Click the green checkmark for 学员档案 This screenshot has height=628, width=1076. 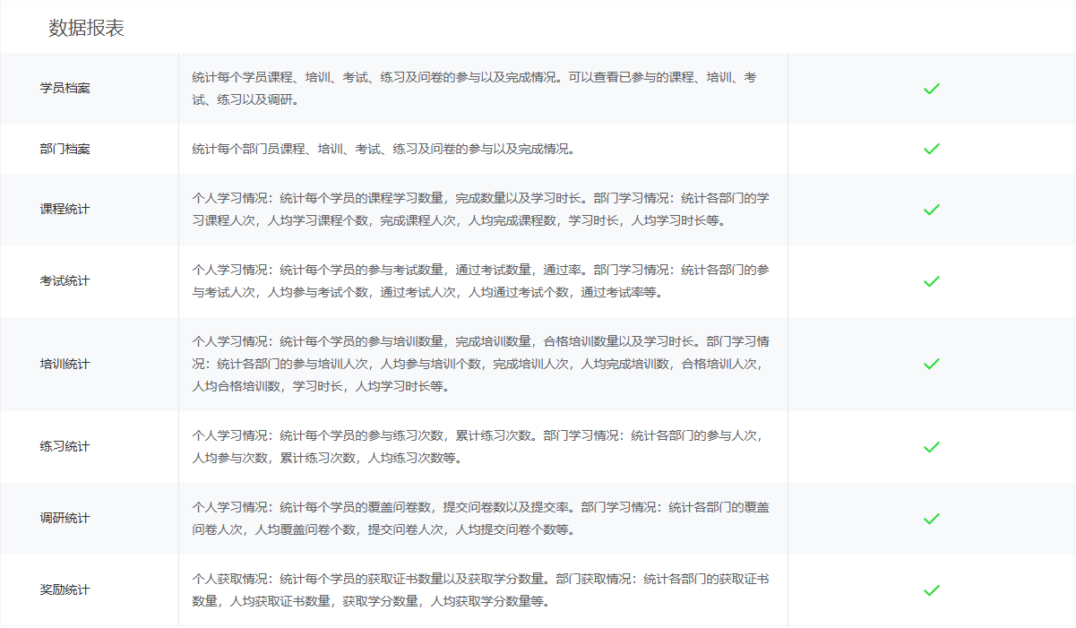tap(931, 89)
